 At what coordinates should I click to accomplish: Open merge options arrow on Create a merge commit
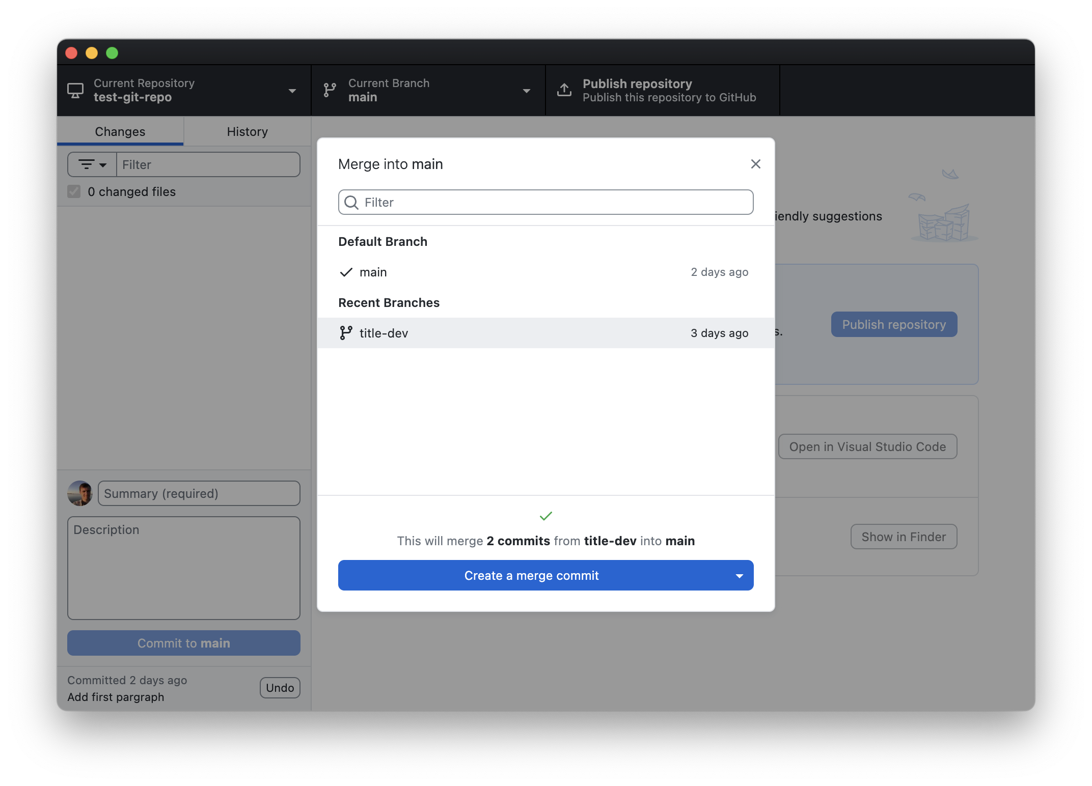coord(739,576)
